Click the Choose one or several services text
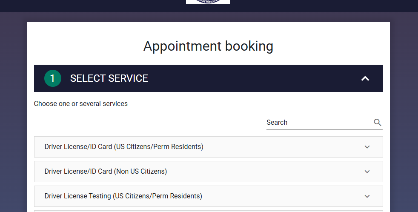This screenshot has width=418, height=212. [x=81, y=104]
